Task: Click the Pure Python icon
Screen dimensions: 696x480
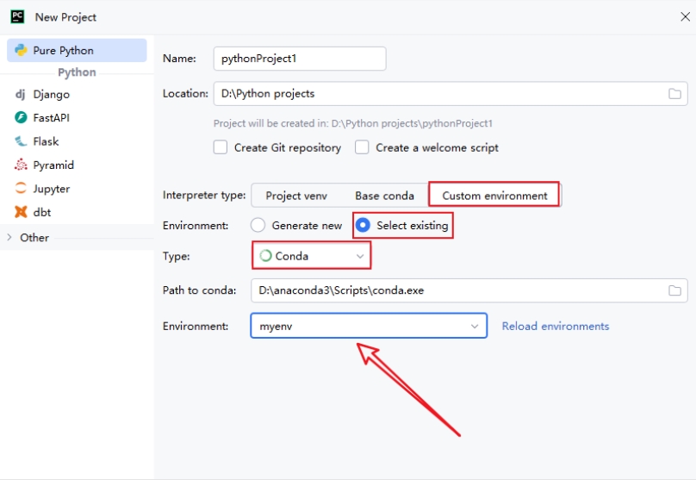Action: 21,50
